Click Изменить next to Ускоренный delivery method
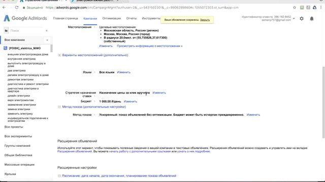The width and height of the screenshot is (325, 182). (x=253, y=115)
